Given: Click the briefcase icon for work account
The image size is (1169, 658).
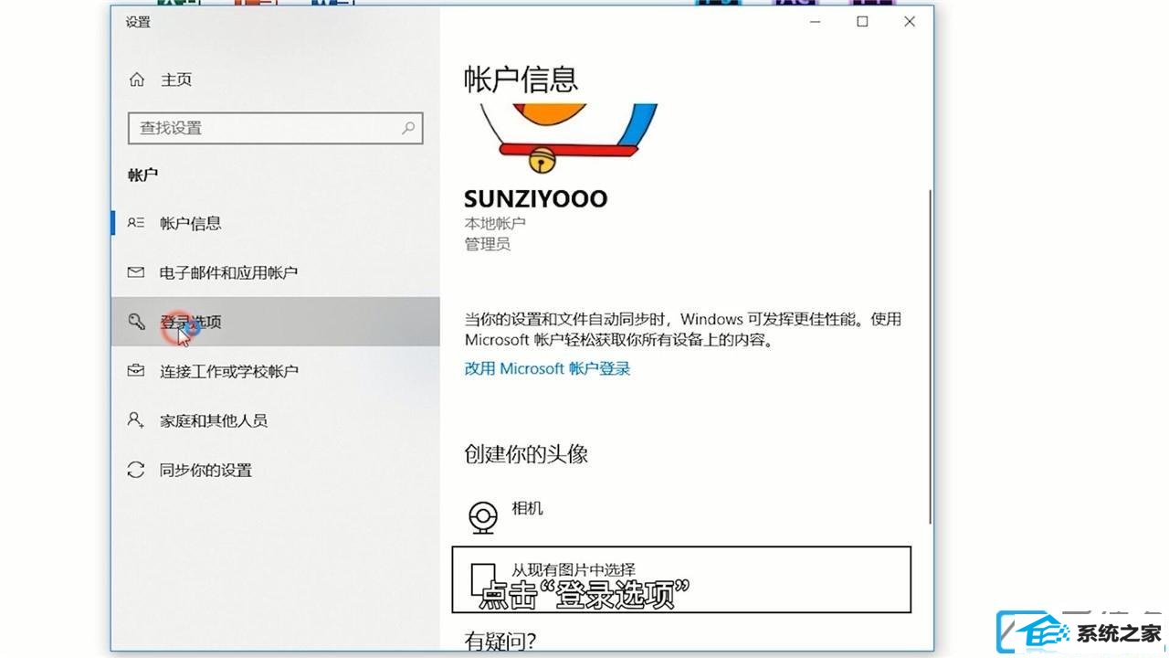Looking at the screenshot, I should [x=136, y=371].
